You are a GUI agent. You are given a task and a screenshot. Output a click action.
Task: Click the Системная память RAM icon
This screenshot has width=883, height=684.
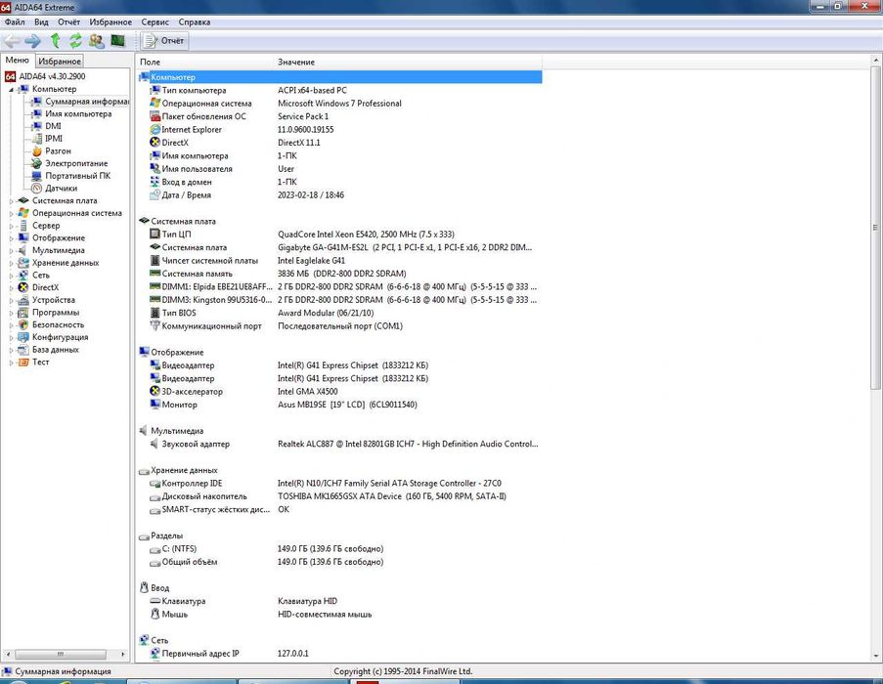click(x=155, y=273)
